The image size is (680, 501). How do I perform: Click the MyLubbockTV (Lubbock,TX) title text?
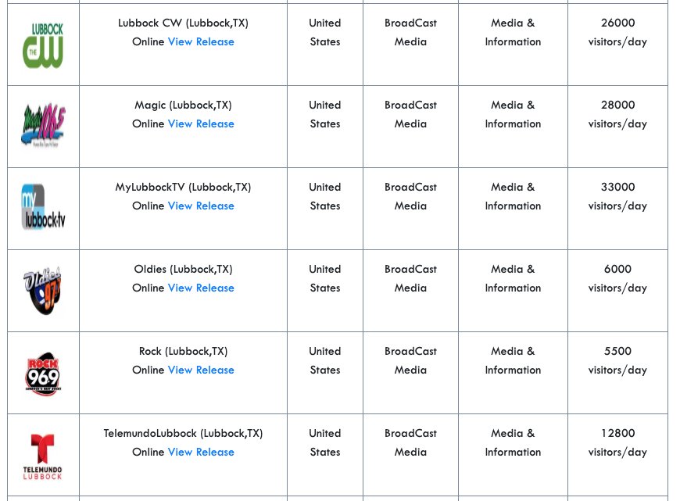pyautogui.click(x=183, y=188)
